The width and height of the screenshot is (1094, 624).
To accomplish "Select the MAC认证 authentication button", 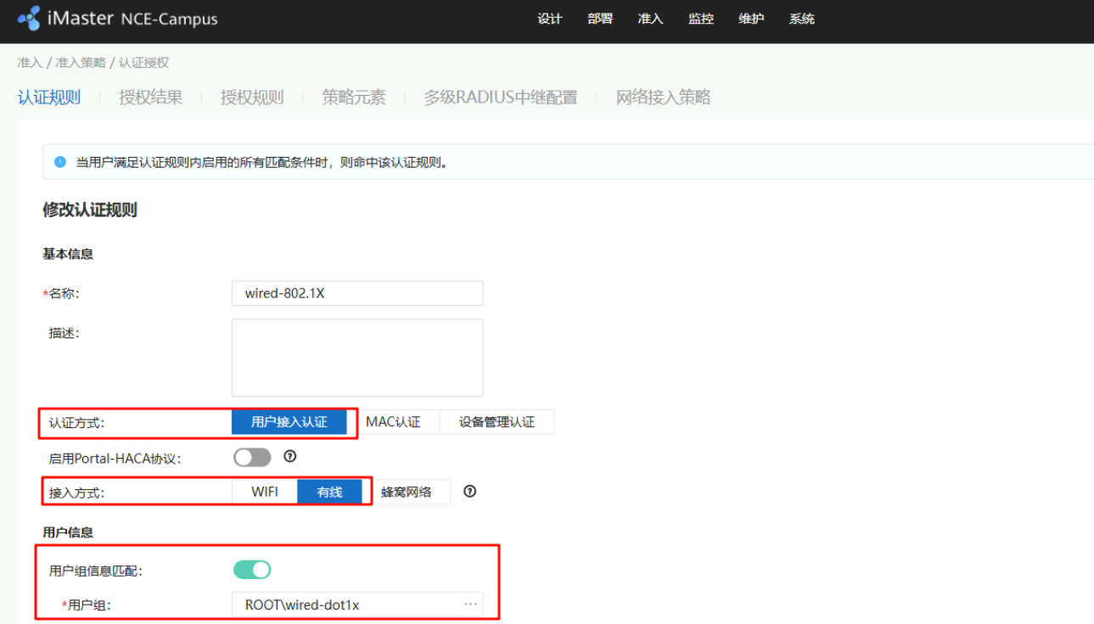I will [393, 421].
